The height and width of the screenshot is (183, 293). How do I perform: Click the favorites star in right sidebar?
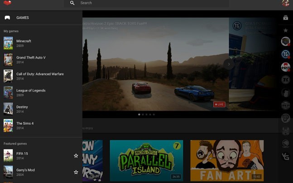(x=285, y=30)
